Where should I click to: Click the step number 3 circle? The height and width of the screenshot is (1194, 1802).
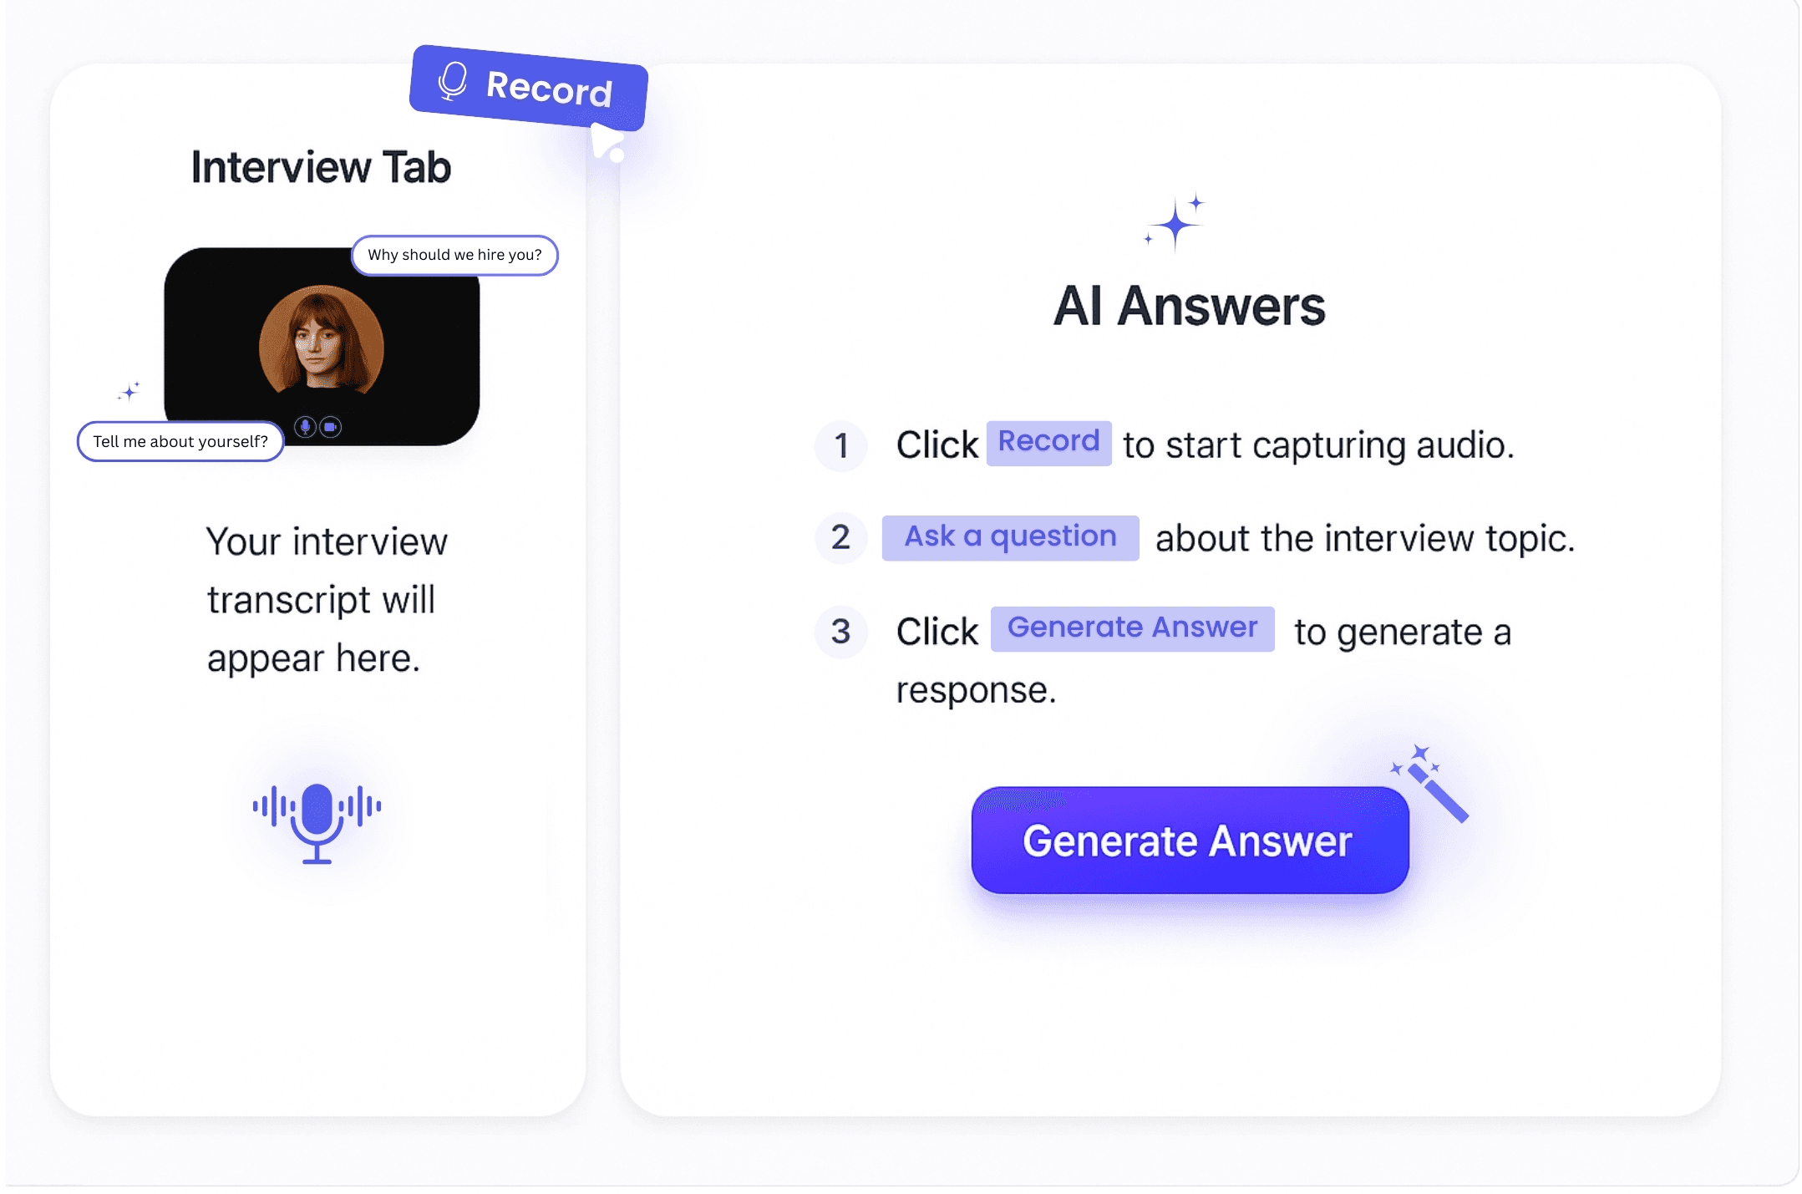840,632
